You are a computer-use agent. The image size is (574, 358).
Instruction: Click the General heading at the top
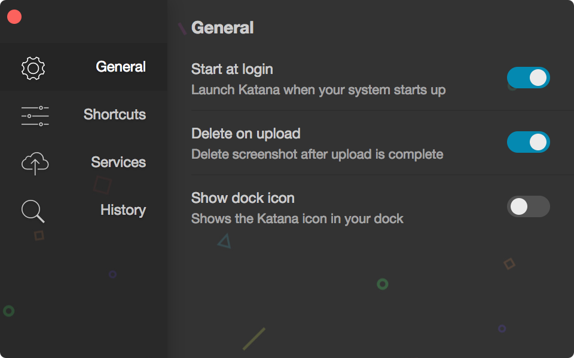tap(222, 27)
